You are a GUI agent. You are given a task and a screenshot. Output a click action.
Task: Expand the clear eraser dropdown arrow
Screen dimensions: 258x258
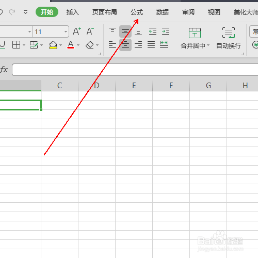(x=98, y=45)
